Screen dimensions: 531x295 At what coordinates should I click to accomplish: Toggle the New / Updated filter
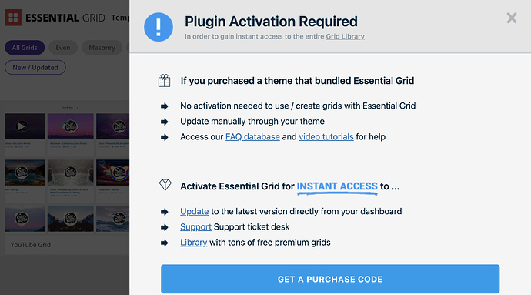coord(35,68)
